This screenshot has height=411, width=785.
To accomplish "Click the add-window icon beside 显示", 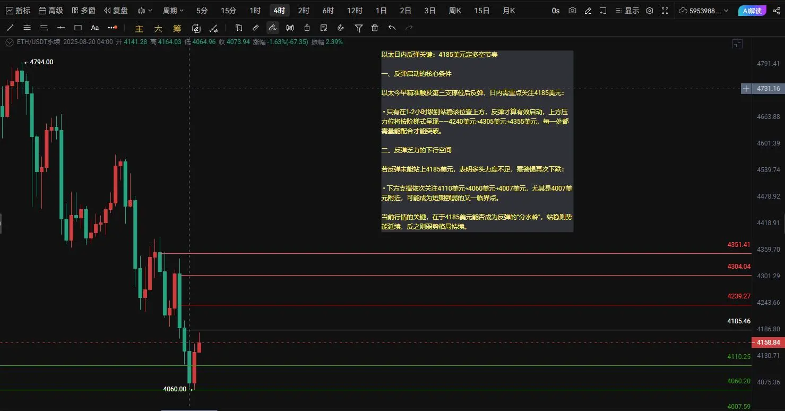I will [x=603, y=10].
